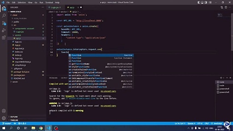Collapse the MERN-STACK root folder

click(x=16, y=11)
